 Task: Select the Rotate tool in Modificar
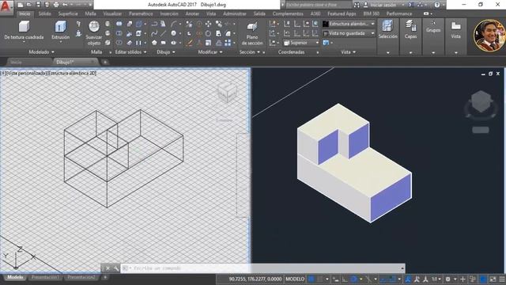(x=208, y=33)
